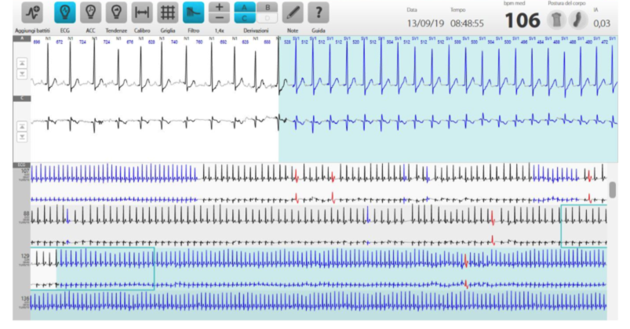Open the Guida help icon
This screenshot has width=630, height=329.
pos(319,13)
